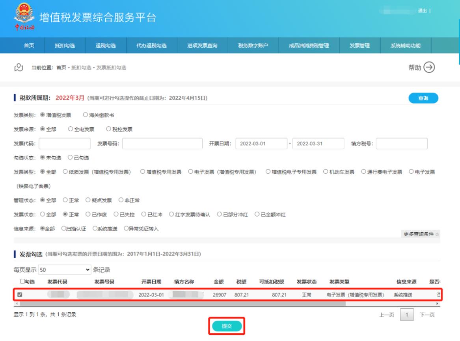
Task: Collapse 更多查询条件 chevron
Action: click(x=437, y=234)
